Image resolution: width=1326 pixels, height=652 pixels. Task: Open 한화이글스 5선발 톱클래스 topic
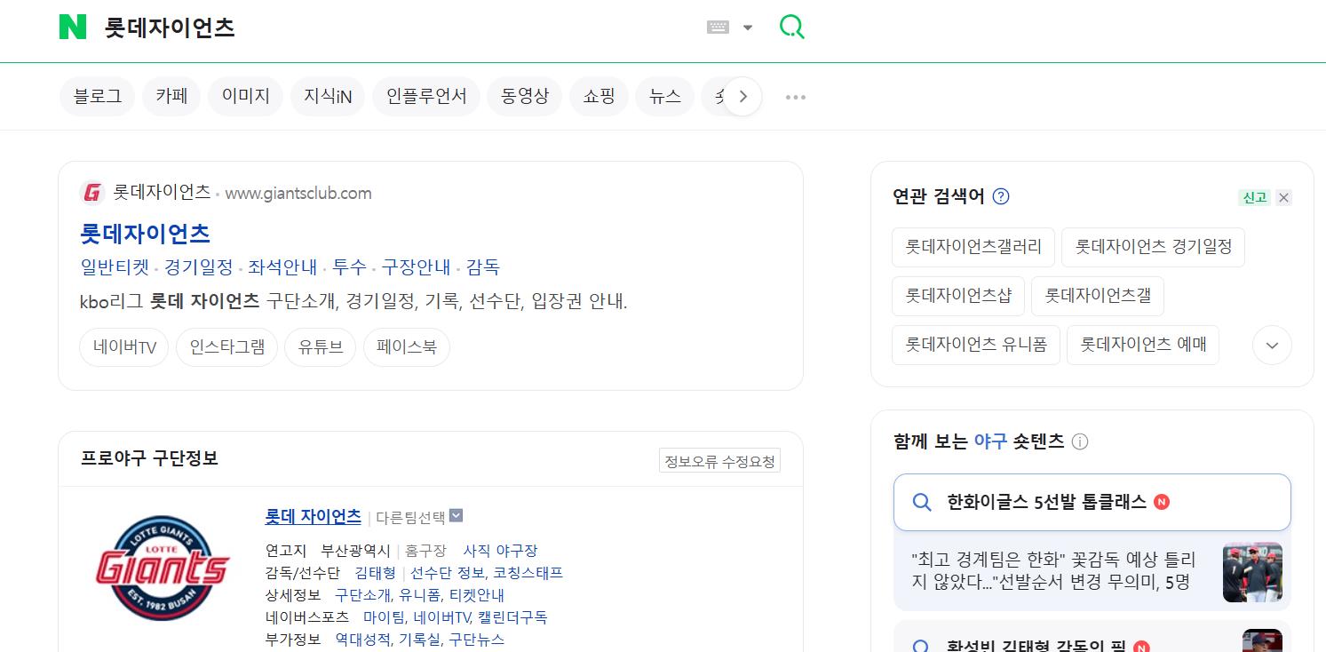coord(1092,502)
